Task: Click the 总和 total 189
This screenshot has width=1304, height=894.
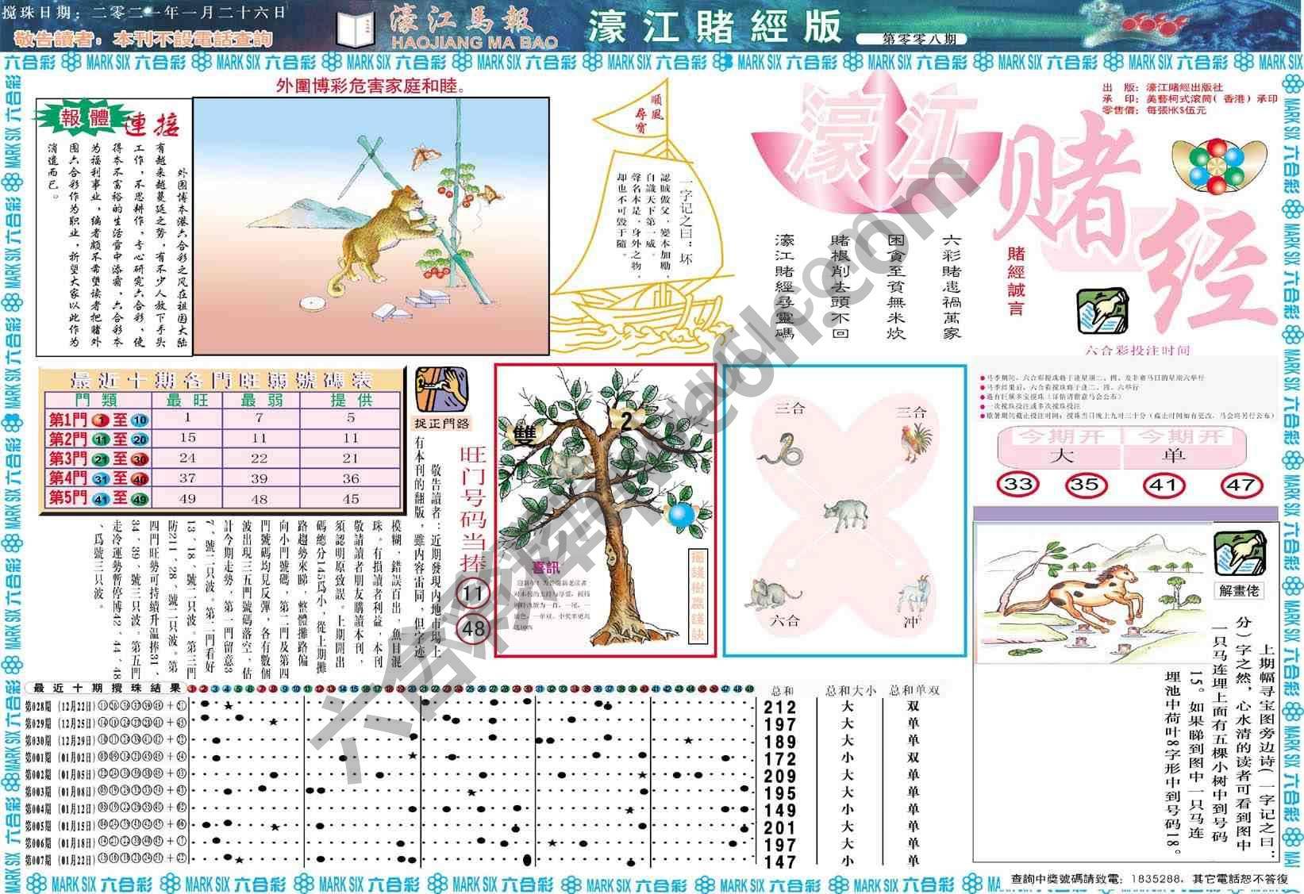Action: tap(779, 742)
